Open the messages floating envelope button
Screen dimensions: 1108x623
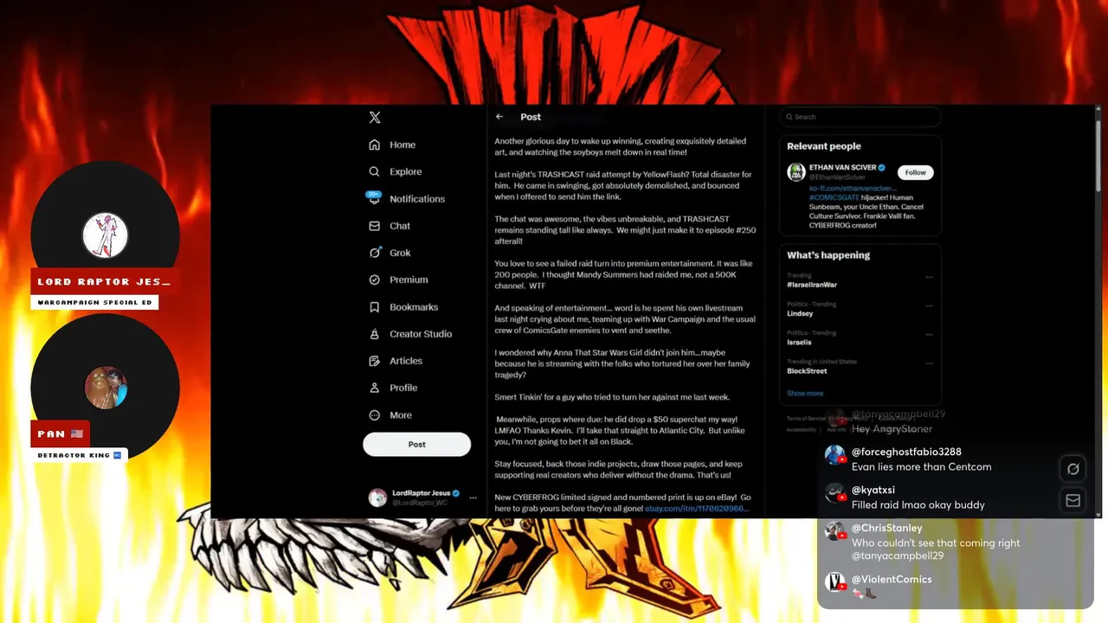tap(1073, 500)
